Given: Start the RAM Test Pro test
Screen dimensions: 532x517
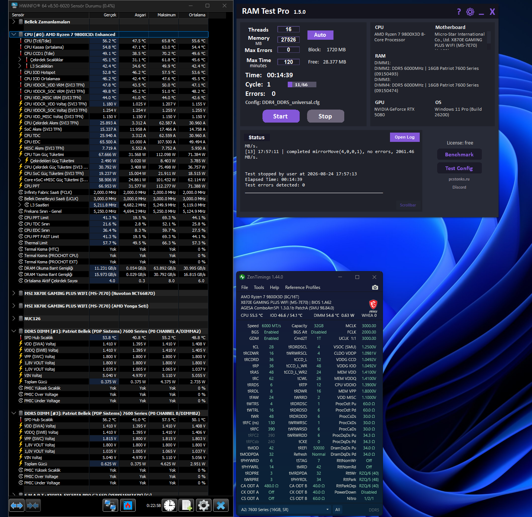Looking at the screenshot, I should click(281, 116).
